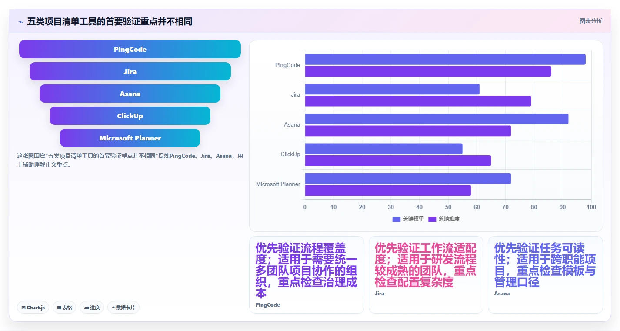Click the 落地难度 legend color swatch

pyautogui.click(x=432, y=219)
